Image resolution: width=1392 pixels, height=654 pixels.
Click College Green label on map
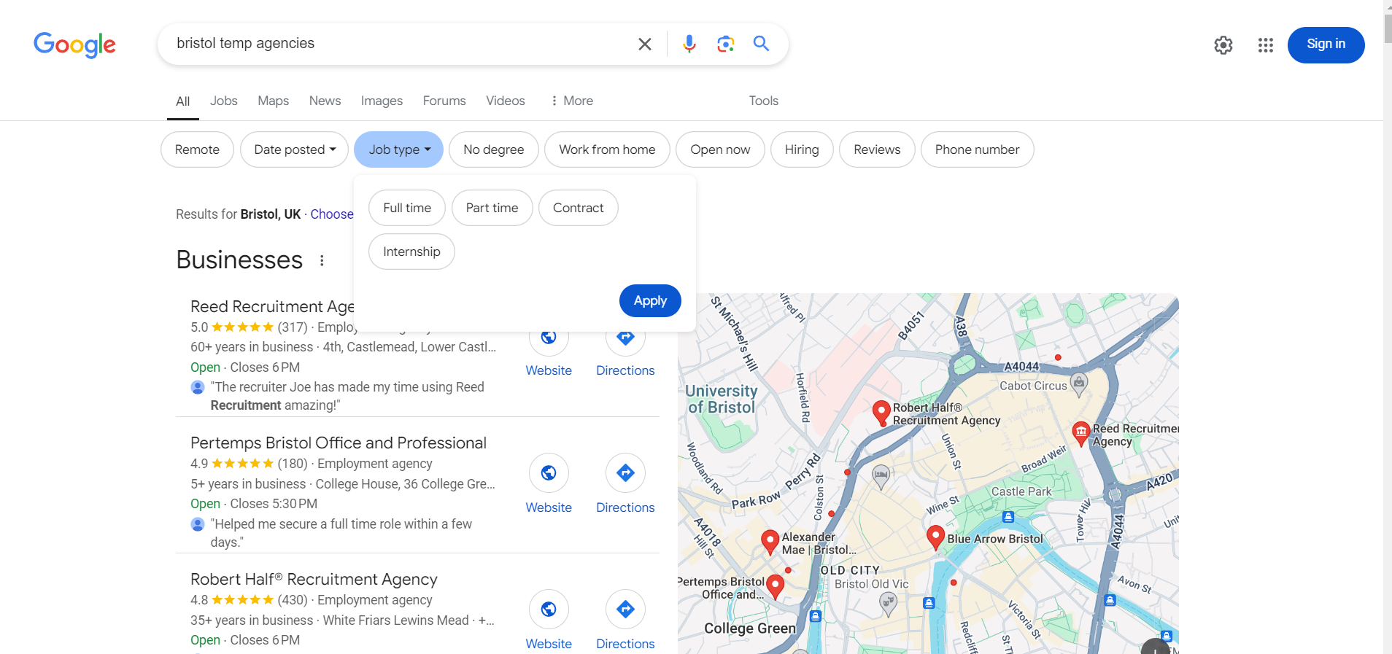pyautogui.click(x=750, y=628)
